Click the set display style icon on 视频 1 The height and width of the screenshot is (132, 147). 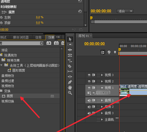click(x=89, y=93)
